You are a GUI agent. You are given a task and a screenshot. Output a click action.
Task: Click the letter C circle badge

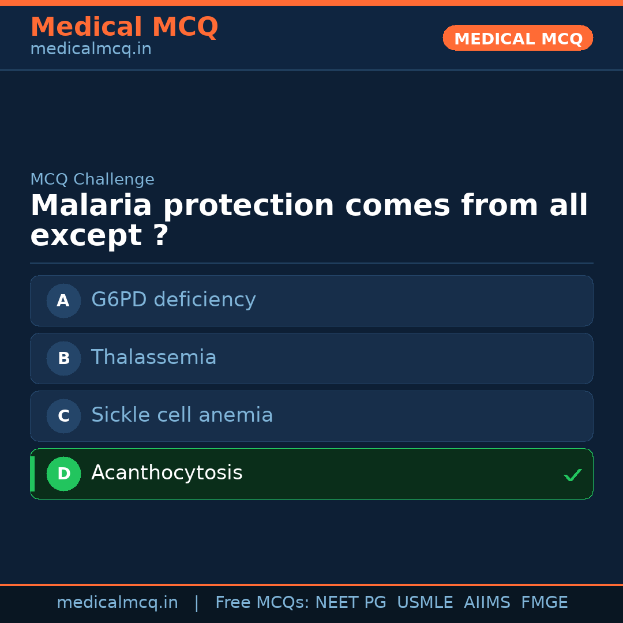(63, 416)
